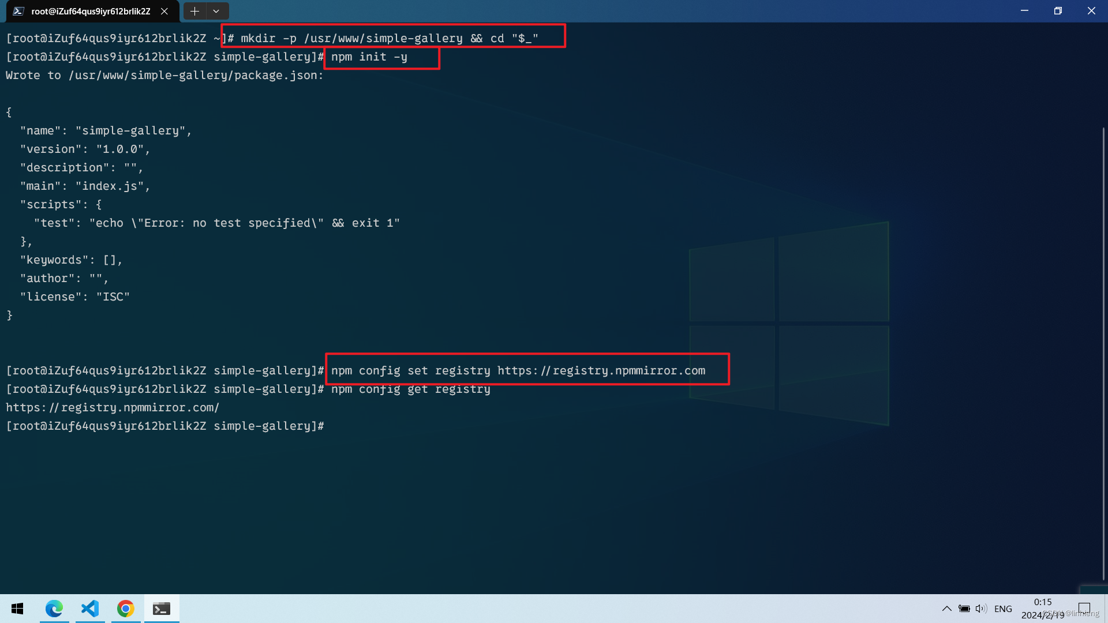Click the battery status tray icon

point(964,609)
